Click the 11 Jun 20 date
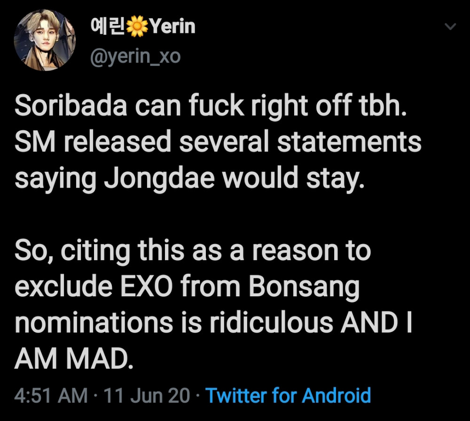 [147, 395]
